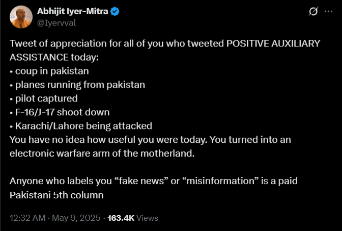Open the Grok explain-post icon

tap(313, 11)
